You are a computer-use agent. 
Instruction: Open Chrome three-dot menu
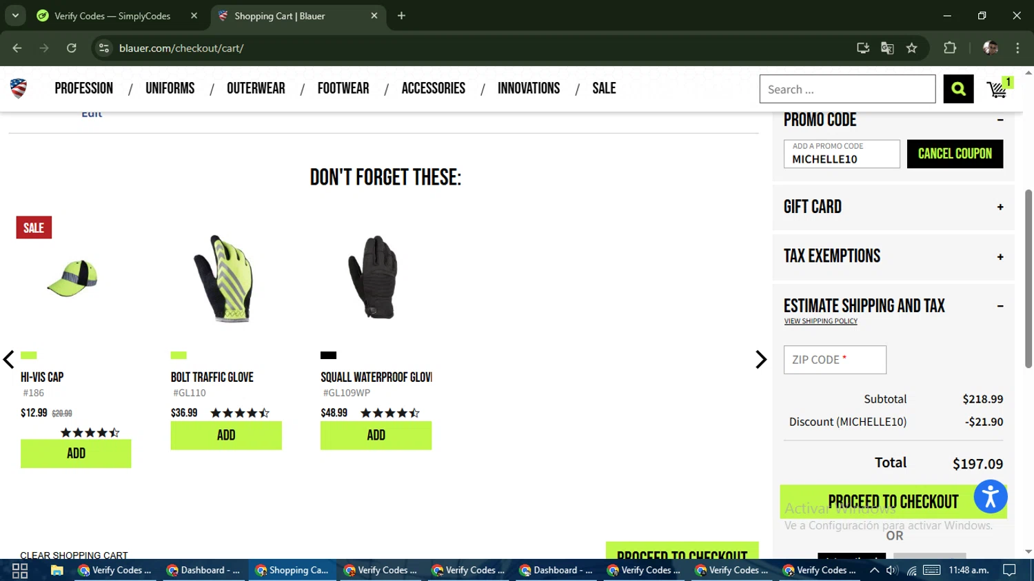(x=1017, y=48)
